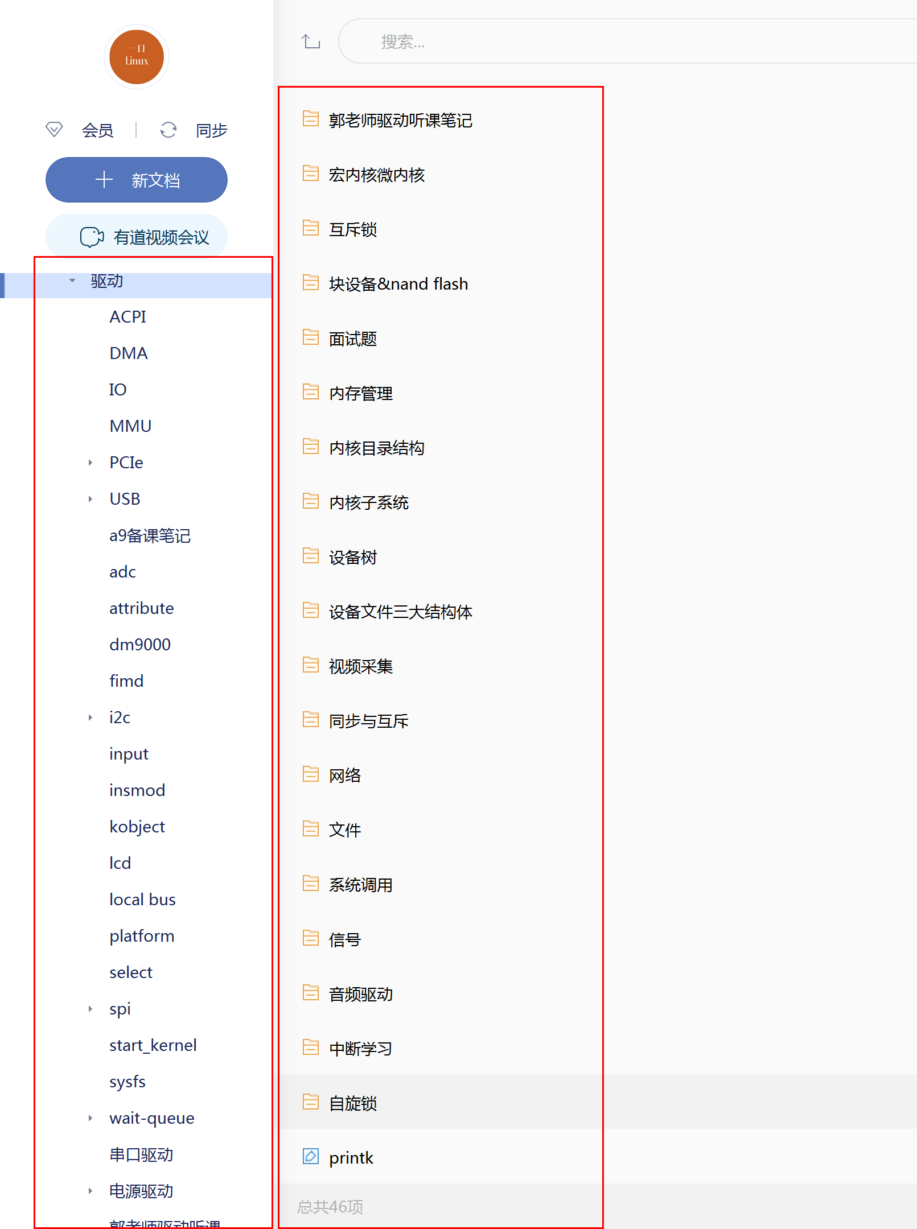Screen dimensions: 917x1229
Task: Click the folder icon beside 宏内核微内核
Action: pos(311,173)
